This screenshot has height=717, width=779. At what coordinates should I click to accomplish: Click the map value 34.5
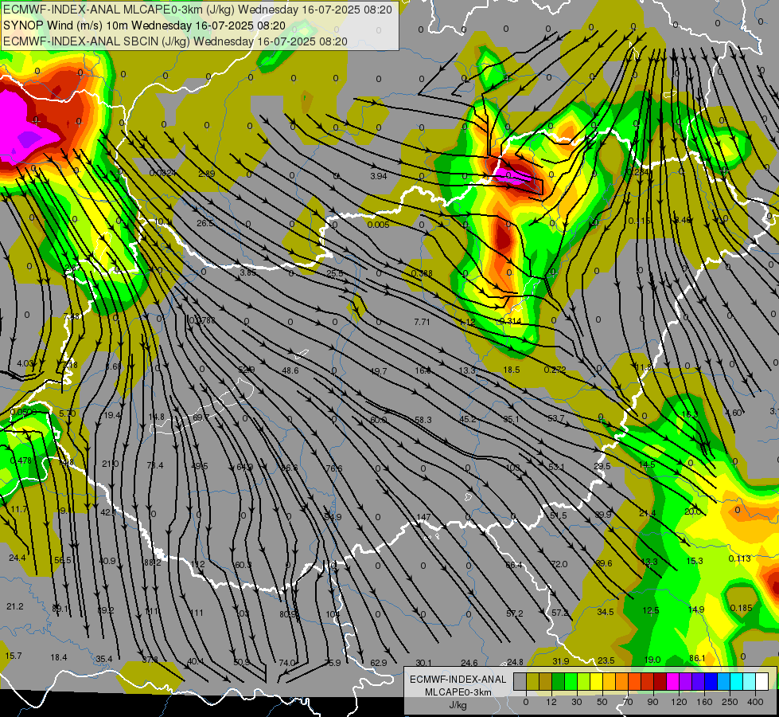(605, 612)
